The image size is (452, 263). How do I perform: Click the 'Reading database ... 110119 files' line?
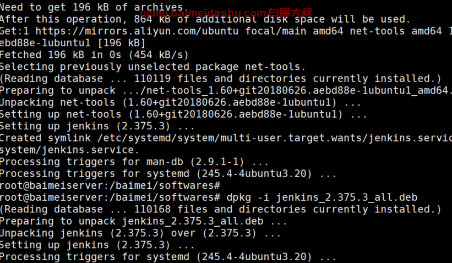(x=221, y=79)
